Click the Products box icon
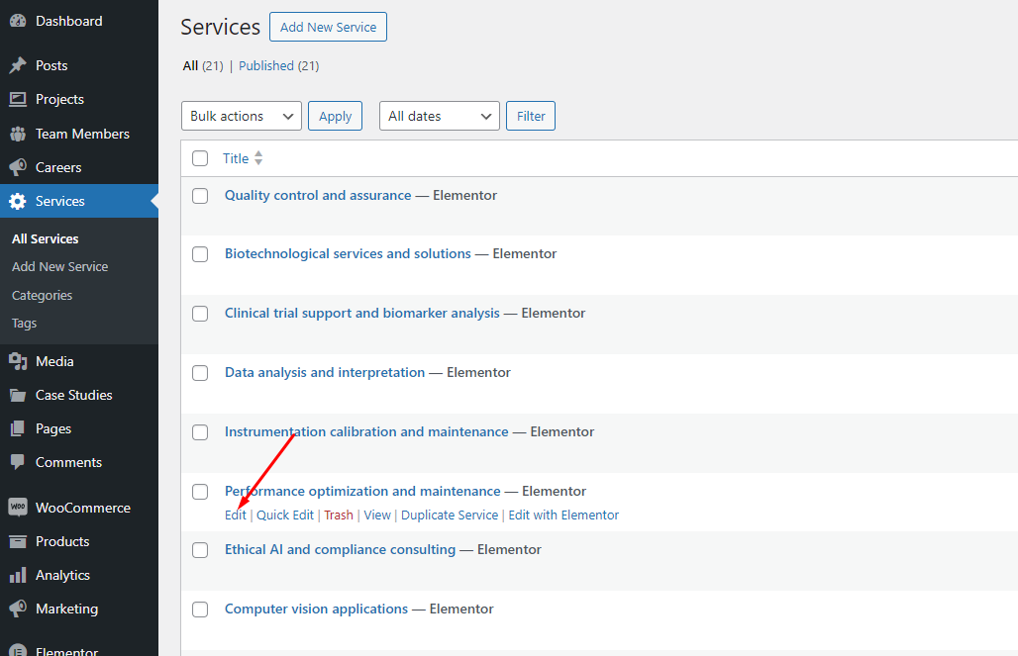This screenshot has width=1018, height=656. 18,541
